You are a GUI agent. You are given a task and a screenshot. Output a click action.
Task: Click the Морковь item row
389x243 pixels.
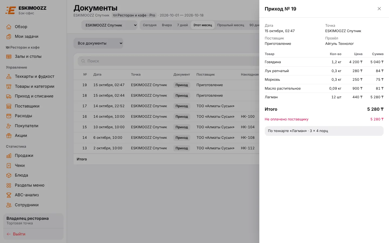click(324, 80)
